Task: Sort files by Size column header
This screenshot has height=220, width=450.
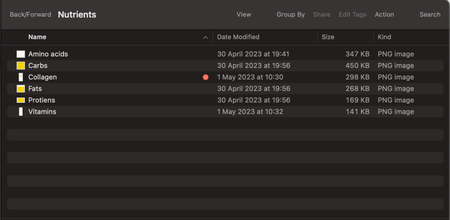Action: click(x=328, y=37)
